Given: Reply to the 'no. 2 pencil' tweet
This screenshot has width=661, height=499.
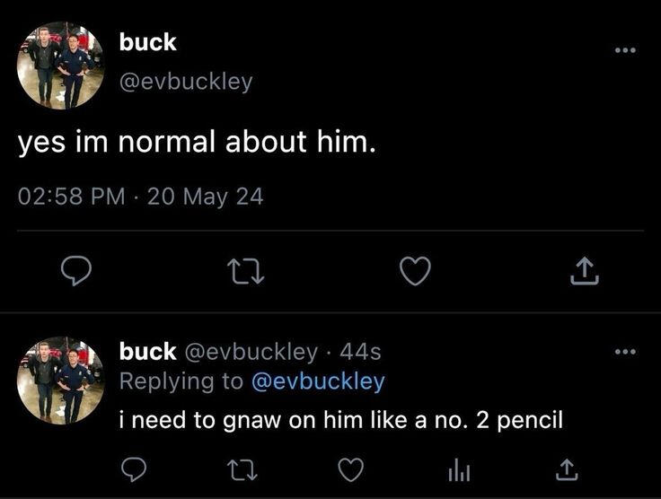Looking at the screenshot, I should click(x=134, y=469).
